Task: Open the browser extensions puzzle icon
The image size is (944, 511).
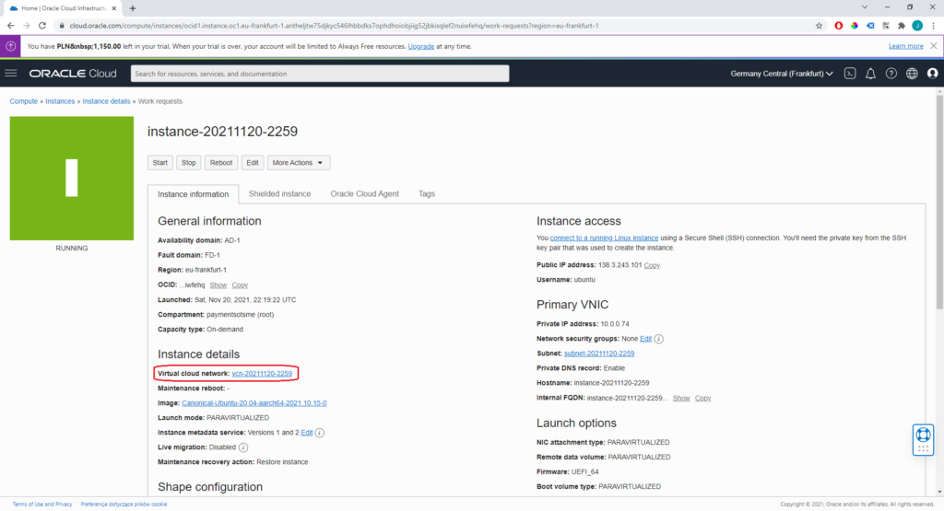Action: coord(902,26)
